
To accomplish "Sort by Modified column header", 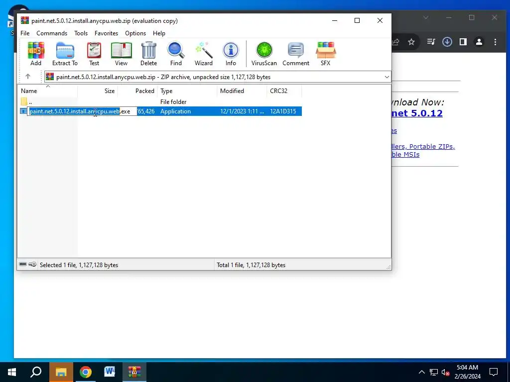I will [242, 91].
